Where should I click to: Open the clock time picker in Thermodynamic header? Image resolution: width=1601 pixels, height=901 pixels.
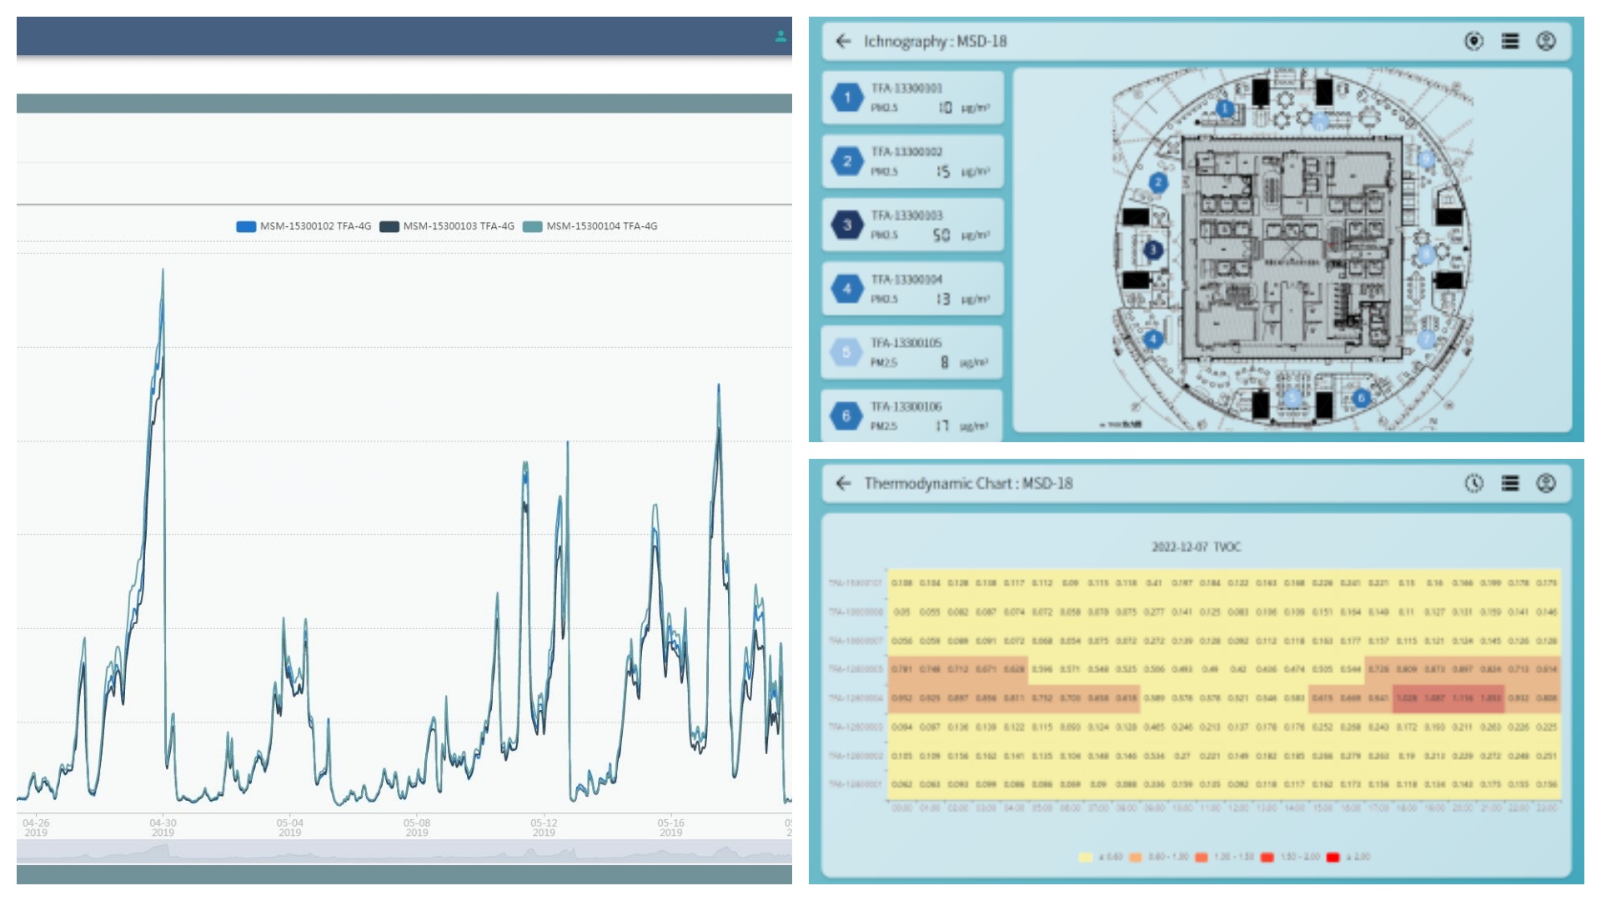click(1473, 483)
